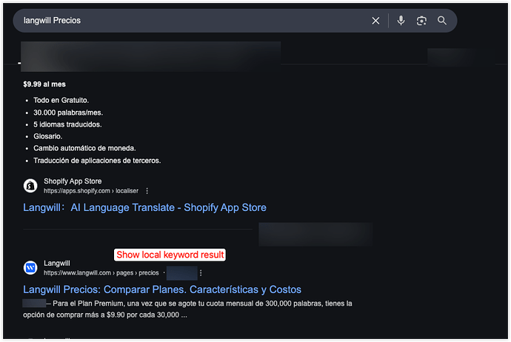Click "Cambio automático de moneda." bullet
The image size is (511, 342).
click(x=84, y=148)
